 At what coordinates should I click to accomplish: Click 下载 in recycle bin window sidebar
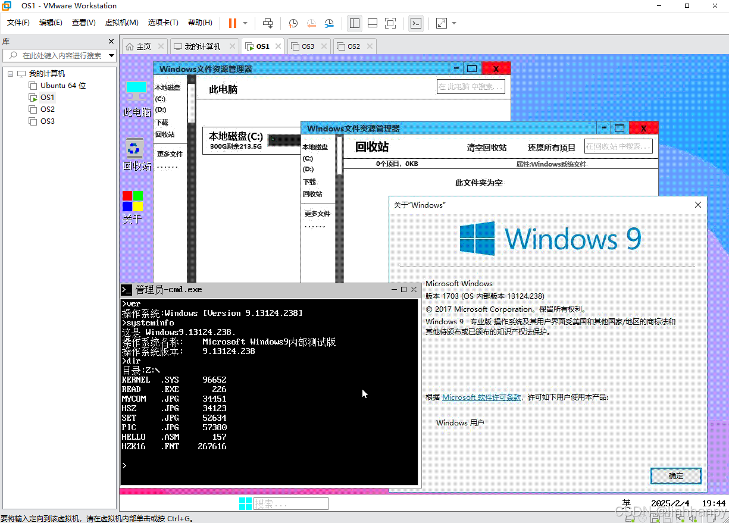coord(309,182)
